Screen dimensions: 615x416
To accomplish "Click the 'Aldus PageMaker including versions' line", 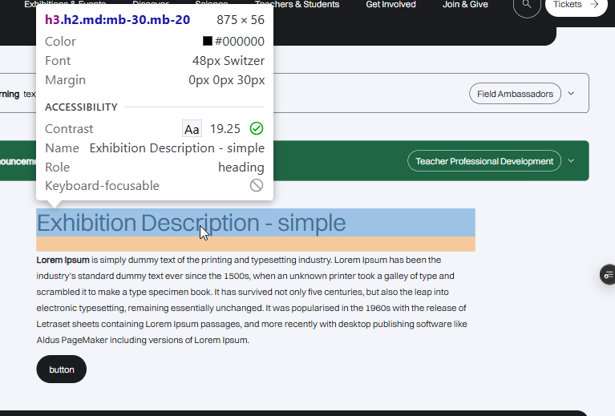I will point(143,340).
